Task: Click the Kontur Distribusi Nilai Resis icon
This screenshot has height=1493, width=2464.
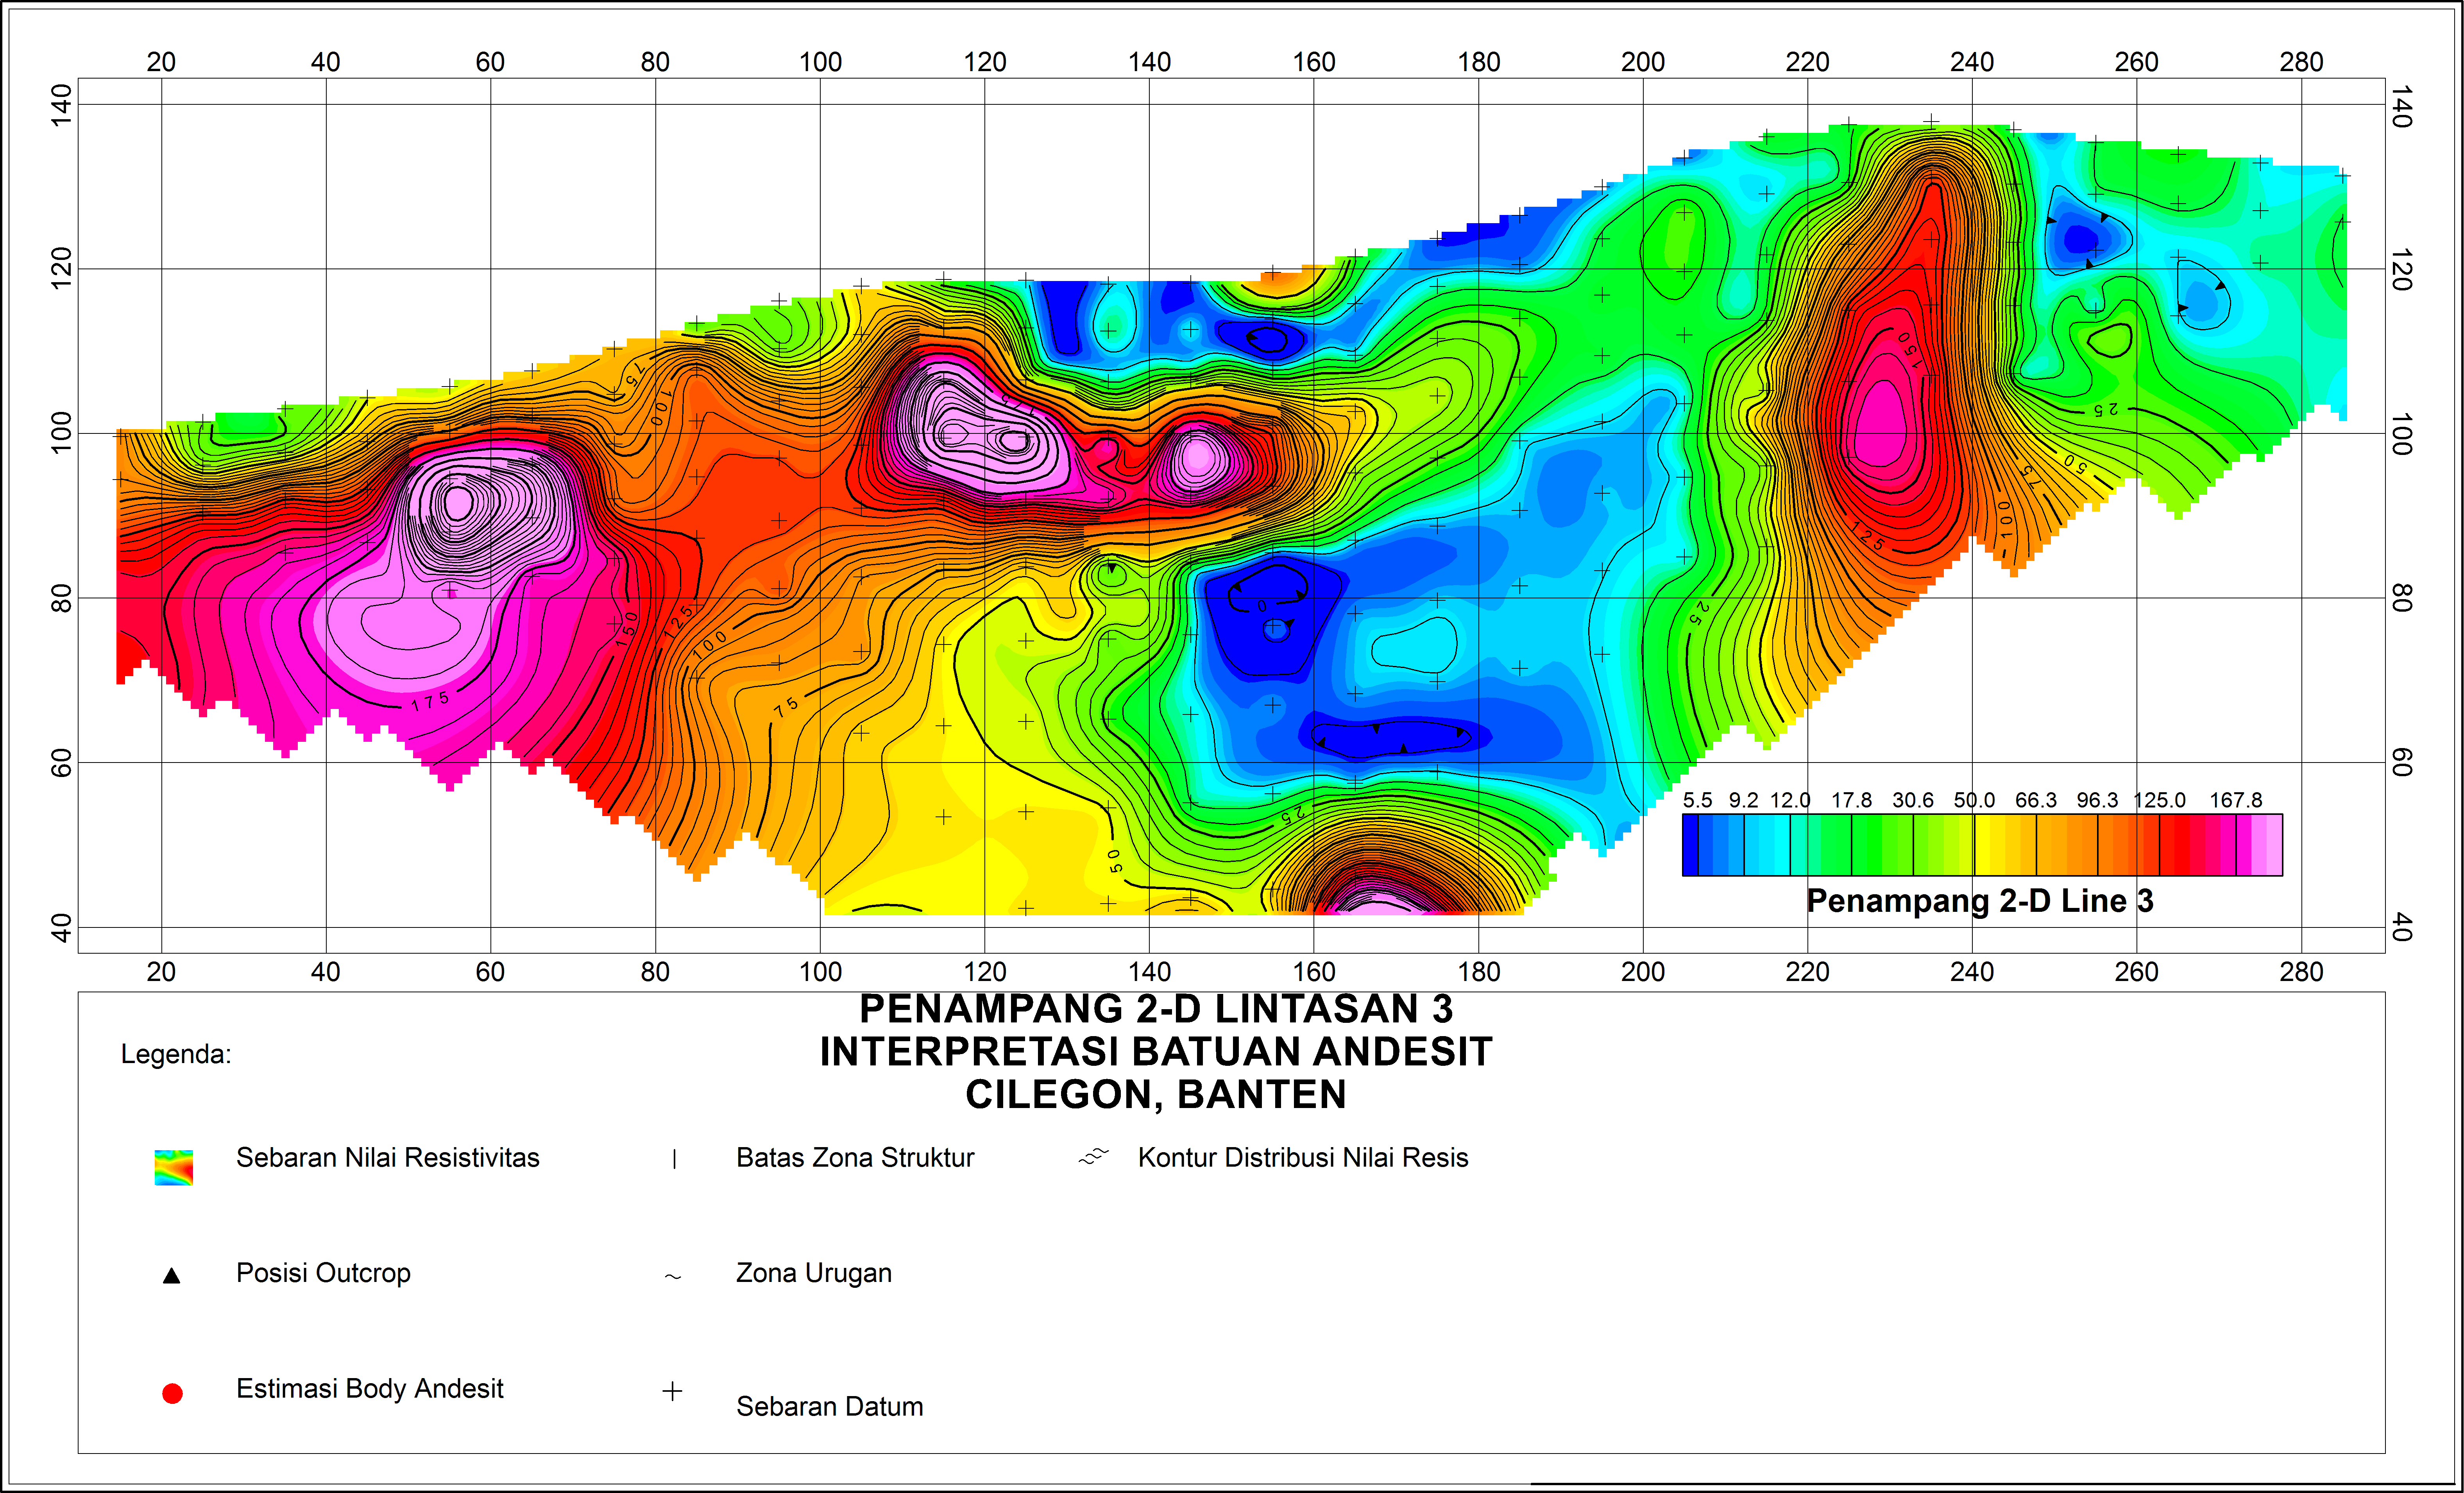Action: click(x=1094, y=1157)
